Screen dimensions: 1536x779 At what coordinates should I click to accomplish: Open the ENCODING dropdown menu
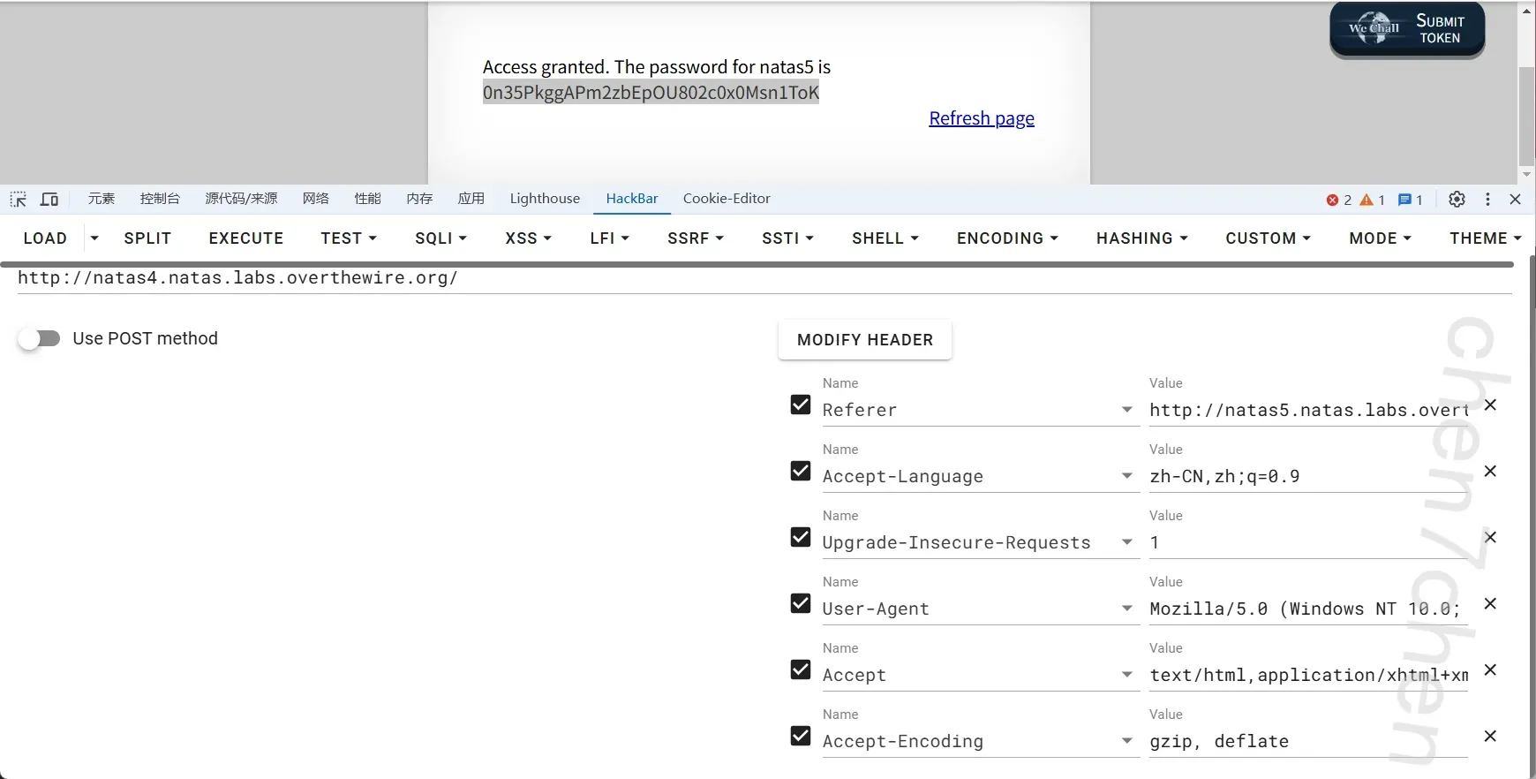1007,238
